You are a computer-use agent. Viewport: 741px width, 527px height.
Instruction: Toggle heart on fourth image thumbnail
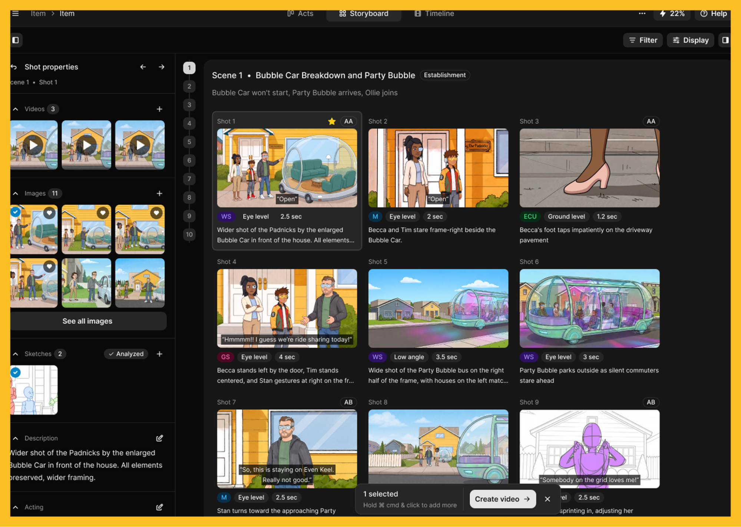(x=49, y=266)
